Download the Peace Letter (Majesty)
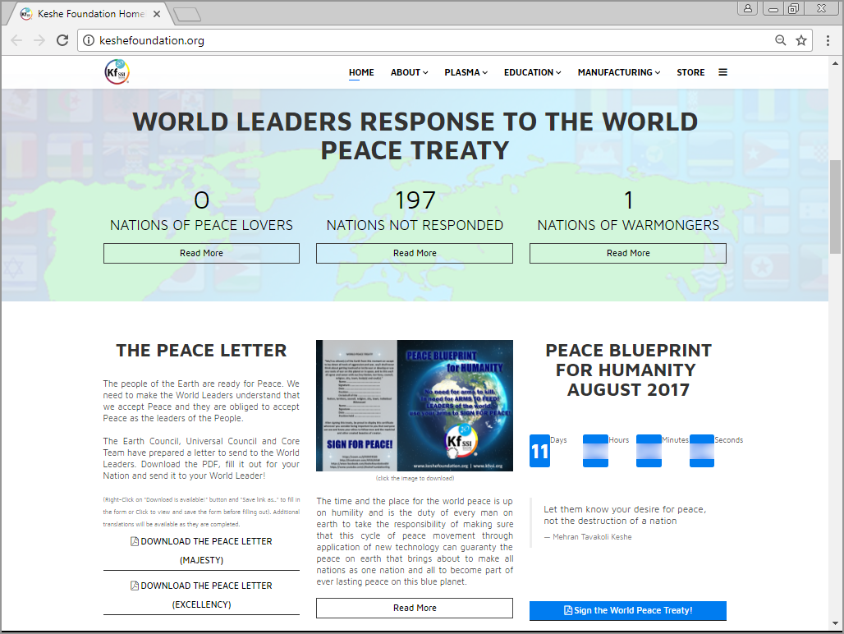The height and width of the screenshot is (634, 844). coord(201,550)
